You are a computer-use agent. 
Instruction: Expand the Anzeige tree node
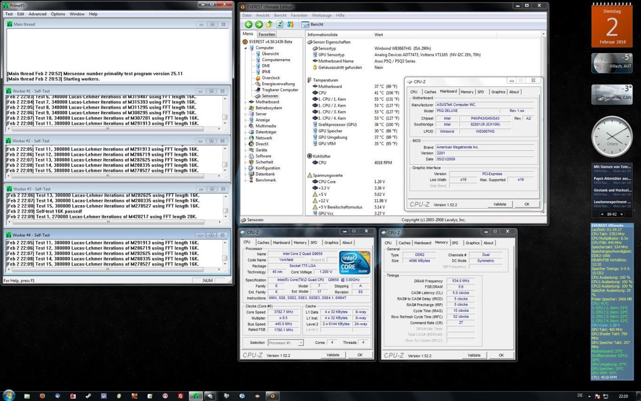245,120
